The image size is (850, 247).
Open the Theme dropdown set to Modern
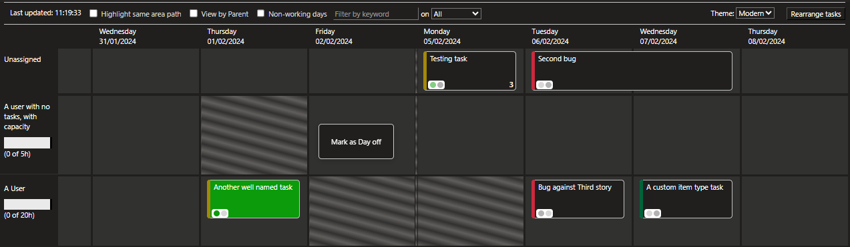[x=755, y=13]
